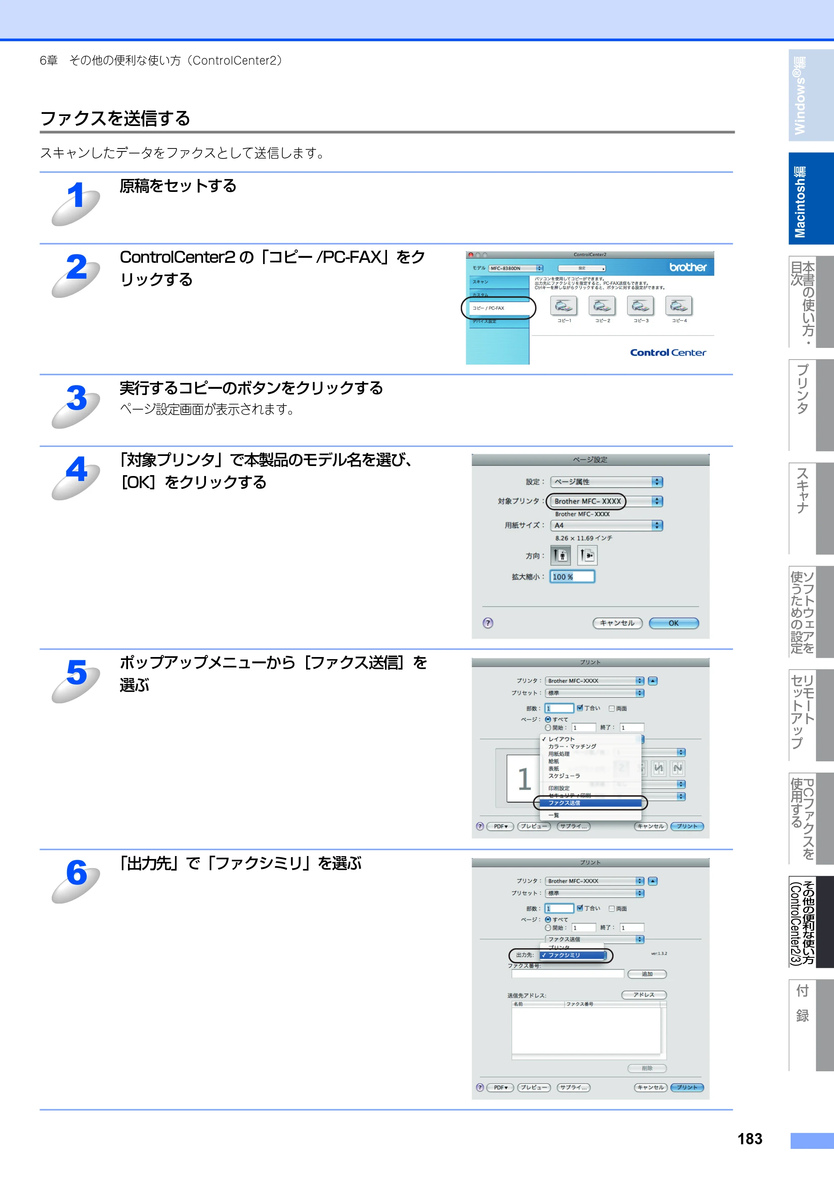
Task: Select portrait orientation icon in Page Setup
Action: 561,556
